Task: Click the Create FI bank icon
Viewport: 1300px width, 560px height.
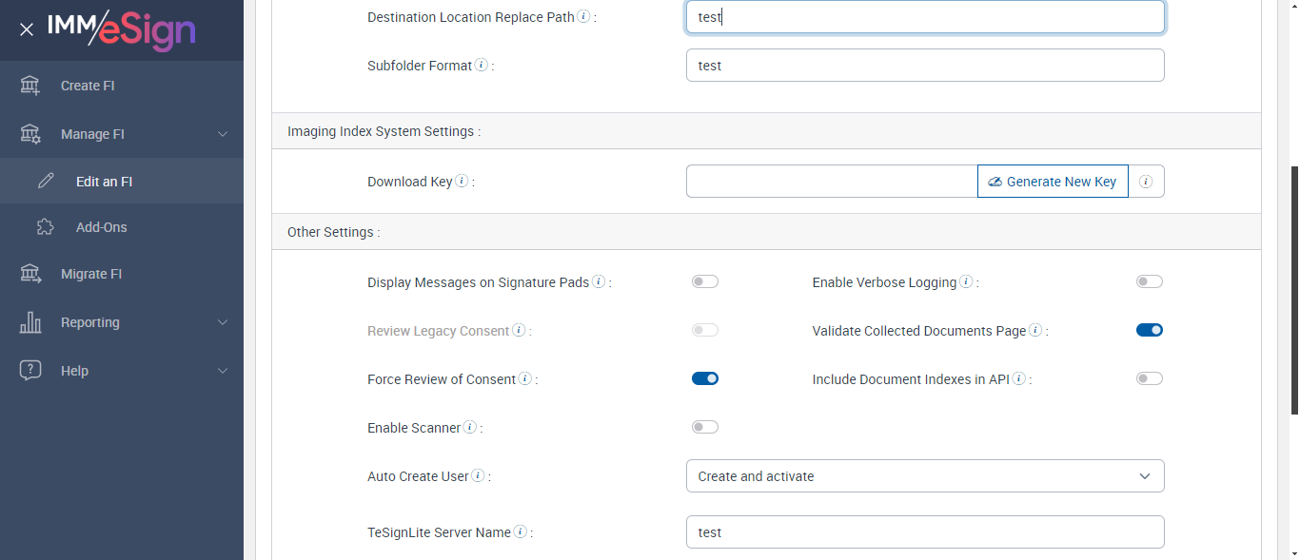Action: pos(30,86)
